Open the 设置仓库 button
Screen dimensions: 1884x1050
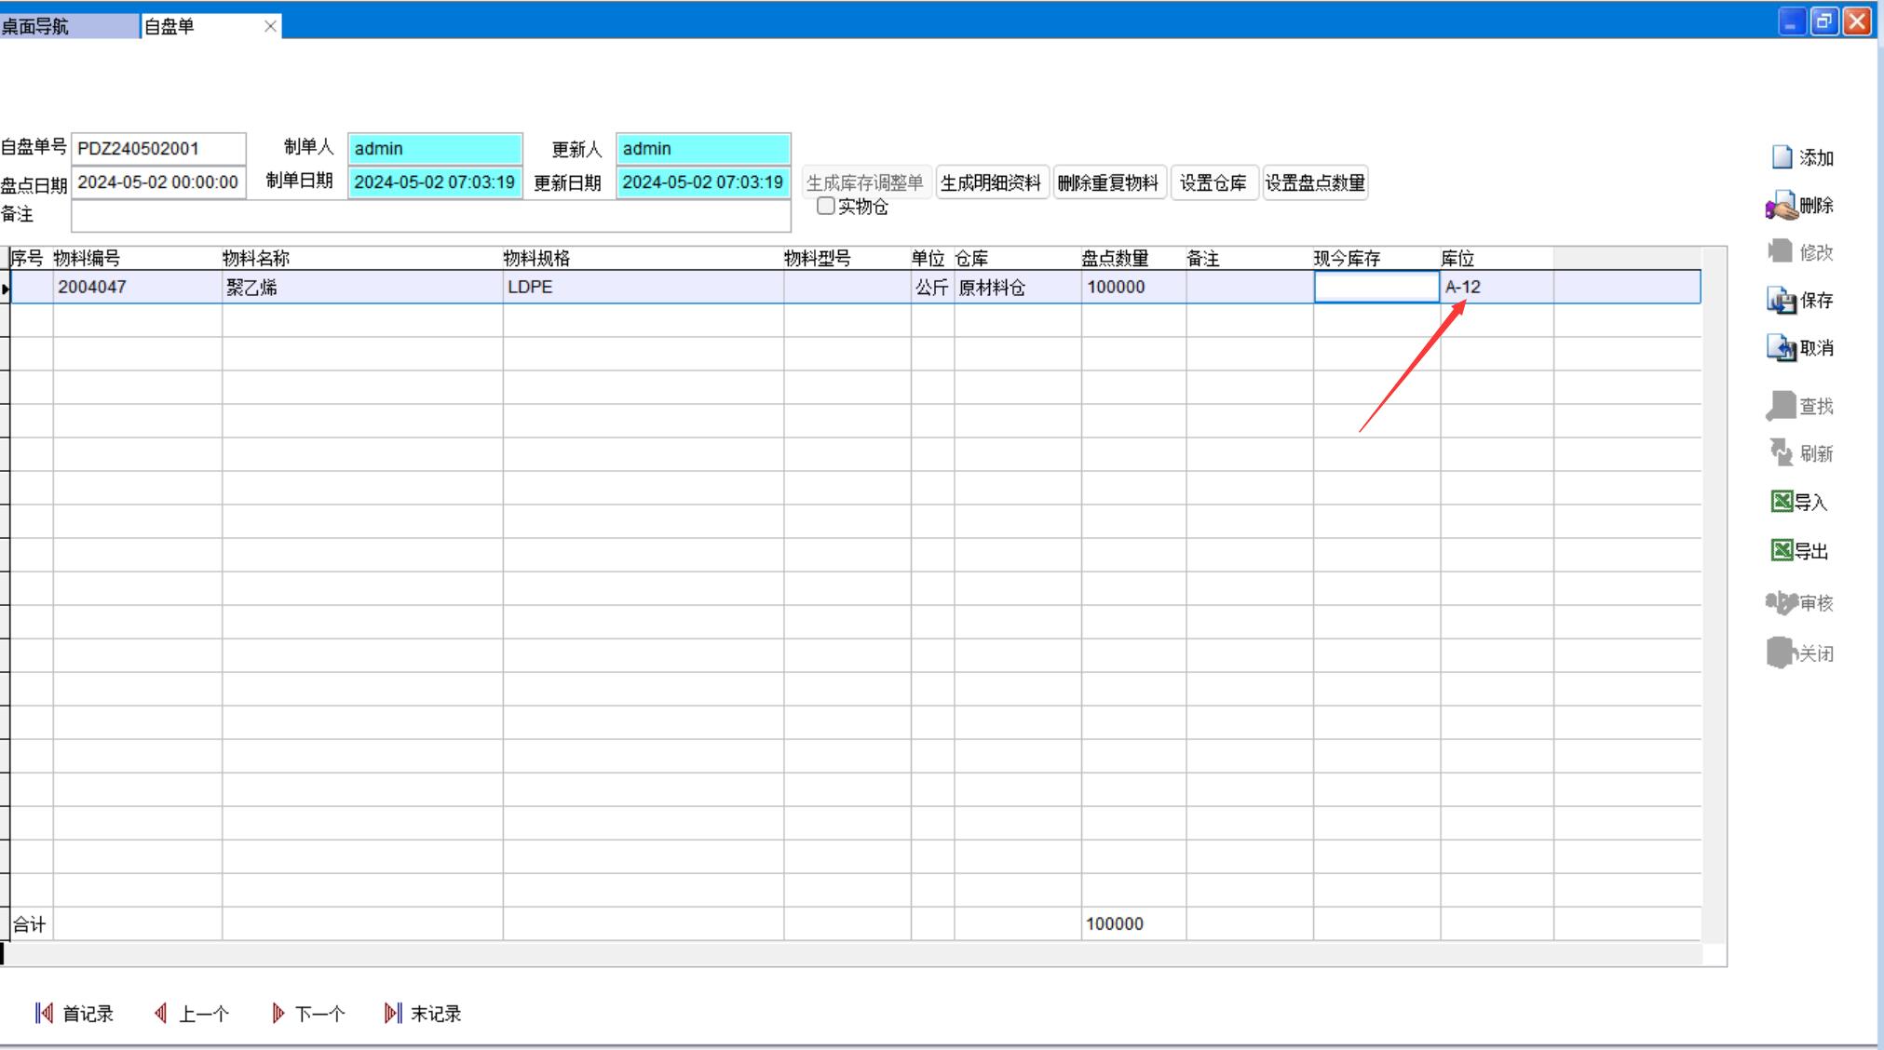(x=1213, y=183)
